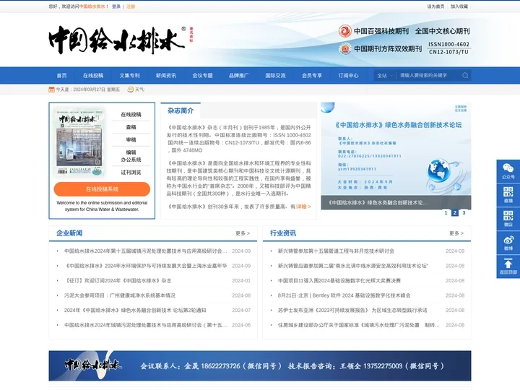Open 8月21日·北京 Bentley 软件 article
Viewport: 520px width, 390px height.
pyautogui.click(x=344, y=295)
